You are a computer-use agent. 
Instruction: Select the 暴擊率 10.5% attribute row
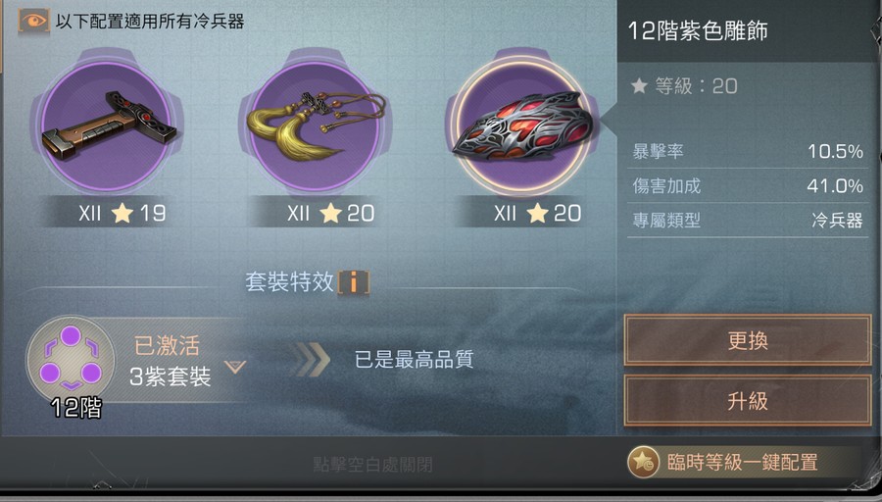(x=748, y=151)
